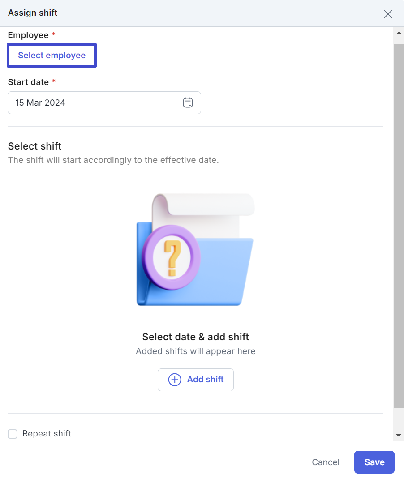Click the 15 Mar 2024 date field

[x=94, y=103]
